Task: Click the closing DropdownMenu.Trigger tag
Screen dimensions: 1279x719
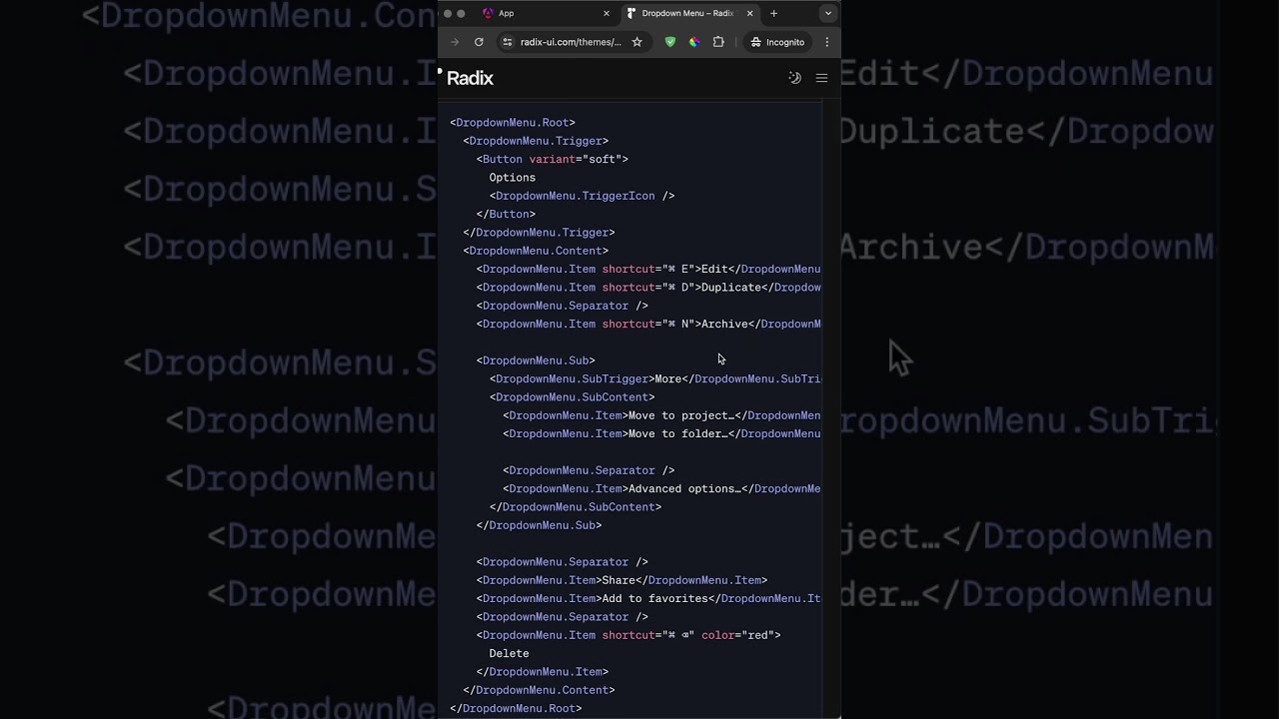Action: pyautogui.click(x=540, y=233)
